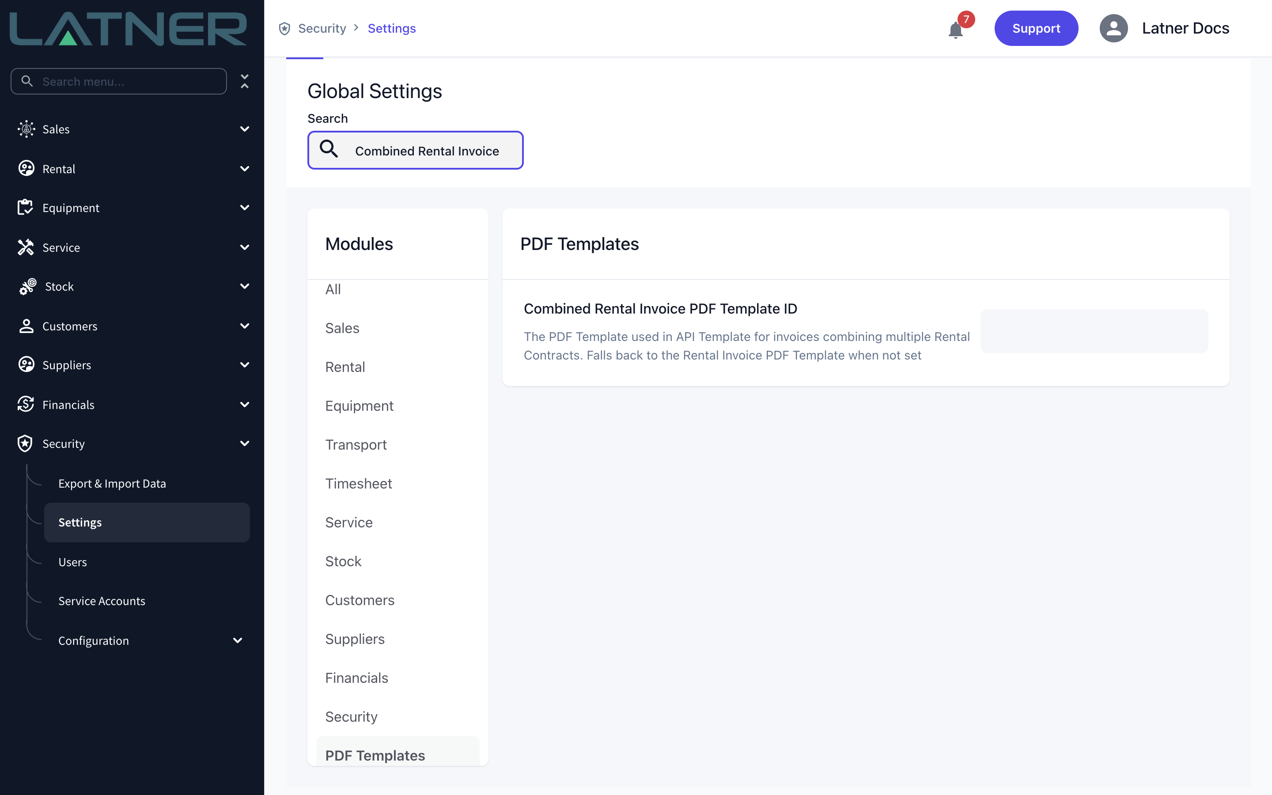The image size is (1272, 795).
Task: Click the sidebar menu search icon
Action: click(x=27, y=82)
